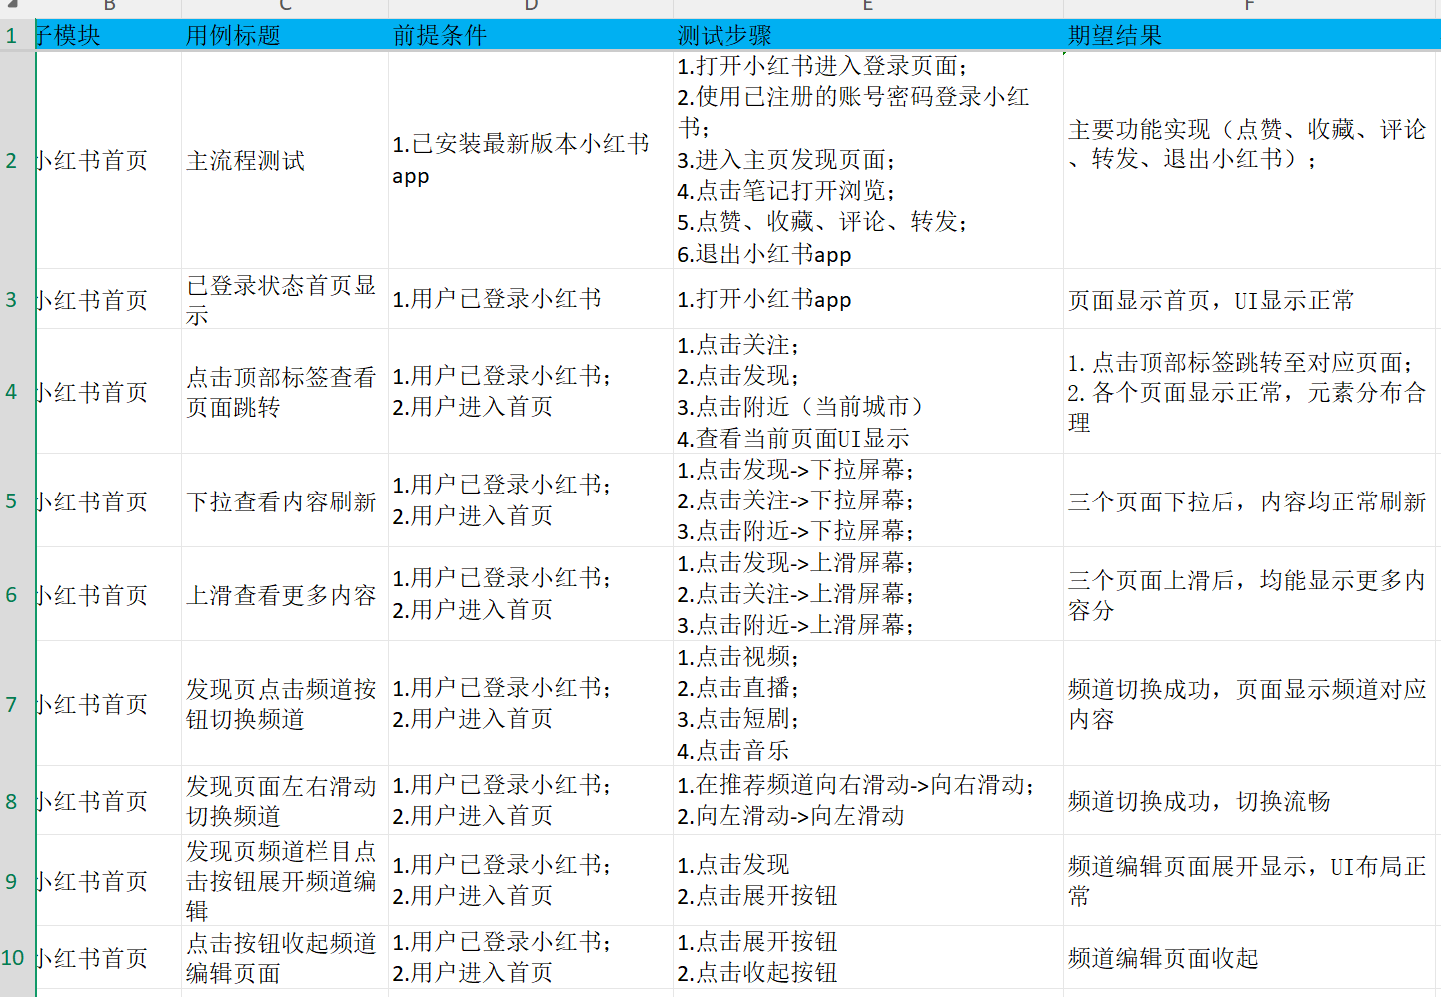
Task: Select result cell '三个页面下拉后，内容均正常刷新'
Action: click(1251, 500)
